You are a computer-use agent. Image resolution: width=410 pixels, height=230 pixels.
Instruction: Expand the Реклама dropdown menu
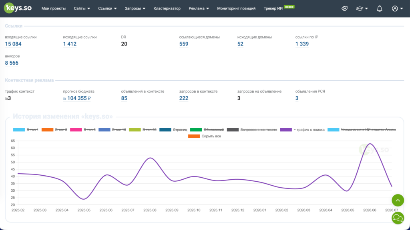coord(199,8)
